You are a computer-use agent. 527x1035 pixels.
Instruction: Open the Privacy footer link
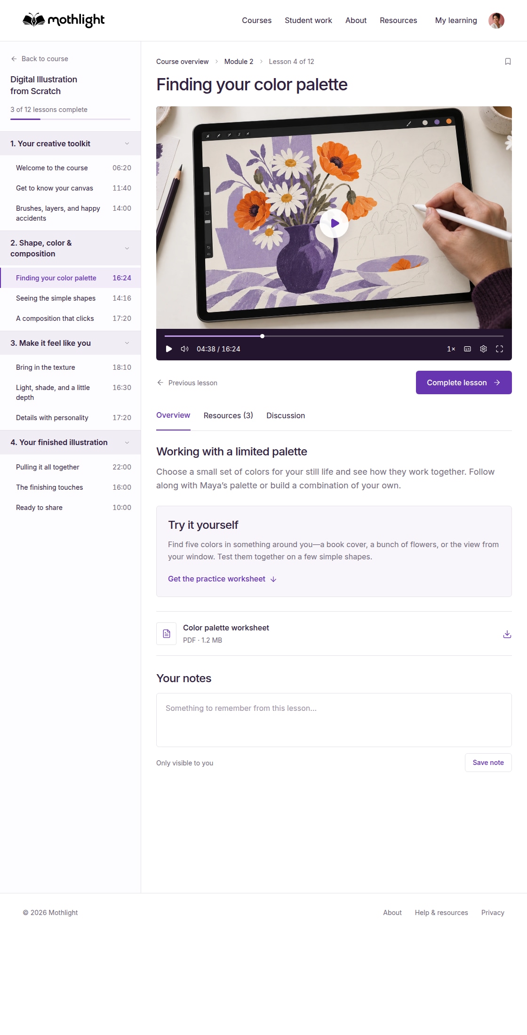[493, 913]
